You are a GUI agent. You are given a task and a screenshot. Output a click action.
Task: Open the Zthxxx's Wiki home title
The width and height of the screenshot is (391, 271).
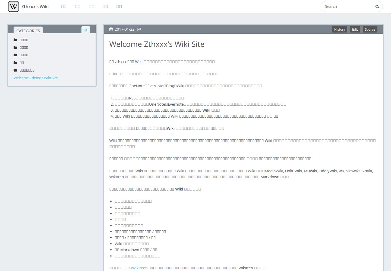[x=35, y=7]
